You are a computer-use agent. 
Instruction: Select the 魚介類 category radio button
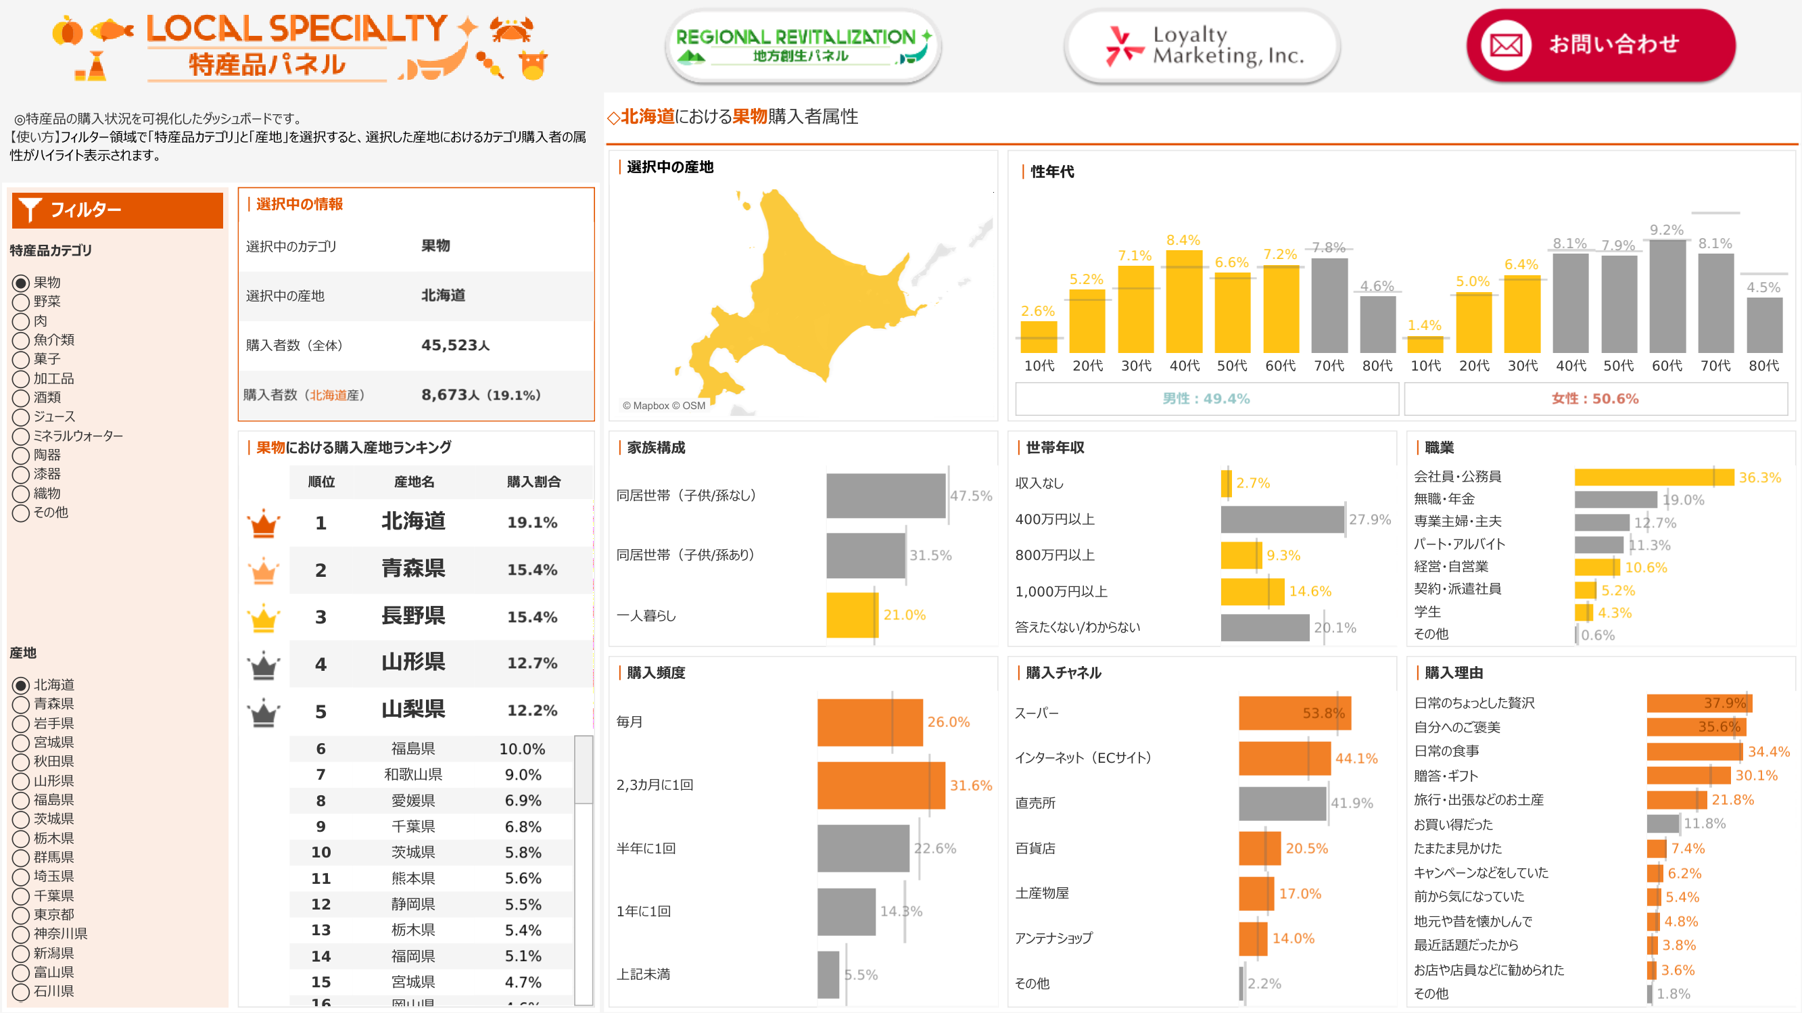click(21, 340)
